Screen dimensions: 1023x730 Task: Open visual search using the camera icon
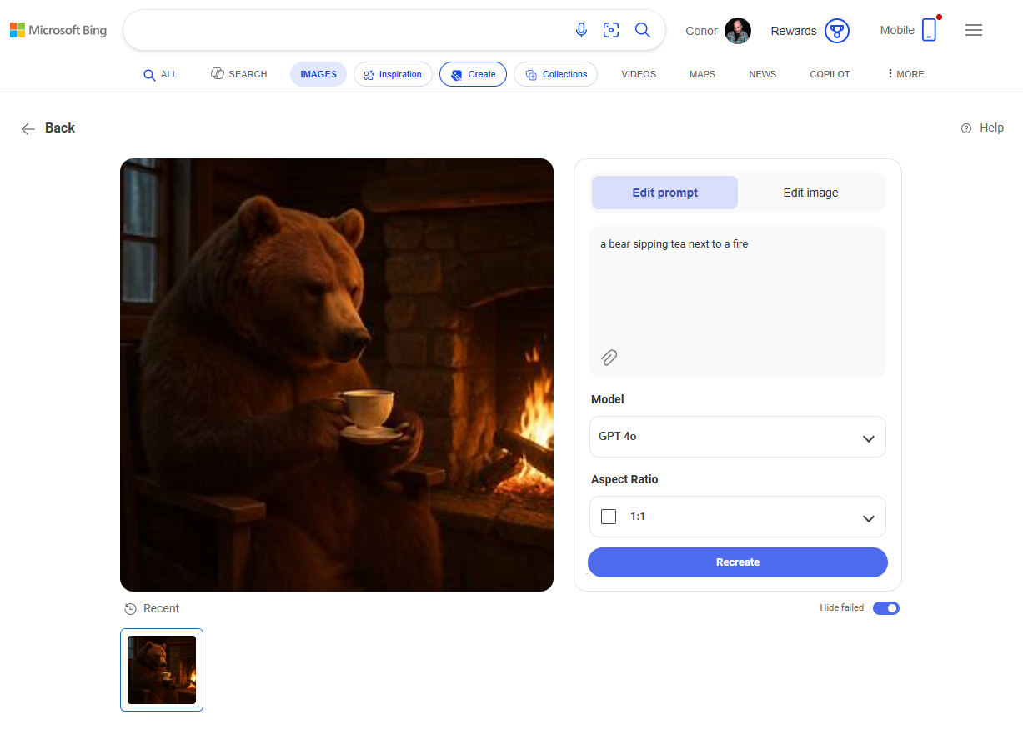pos(611,30)
